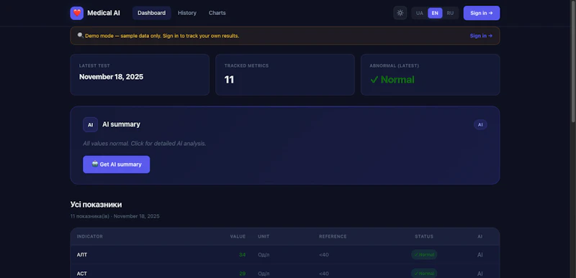
Task: Click the Medical AI brand name
Action: click(x=104, y=13)
